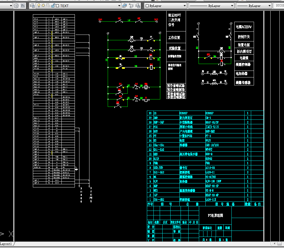The image size is (284, 248).
Task: Click the TEXT layer color square
Action: pyautogui.click(x=57, y=6)
